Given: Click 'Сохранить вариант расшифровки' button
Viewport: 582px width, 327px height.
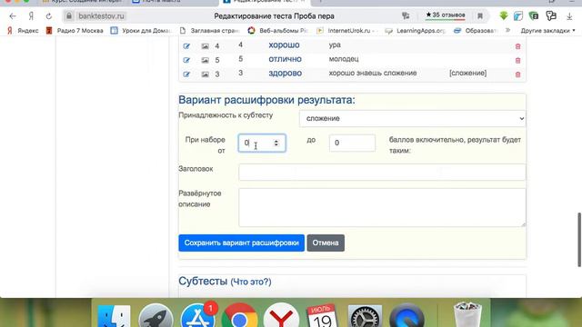Looking at the screenshot, I should (241, 243).
